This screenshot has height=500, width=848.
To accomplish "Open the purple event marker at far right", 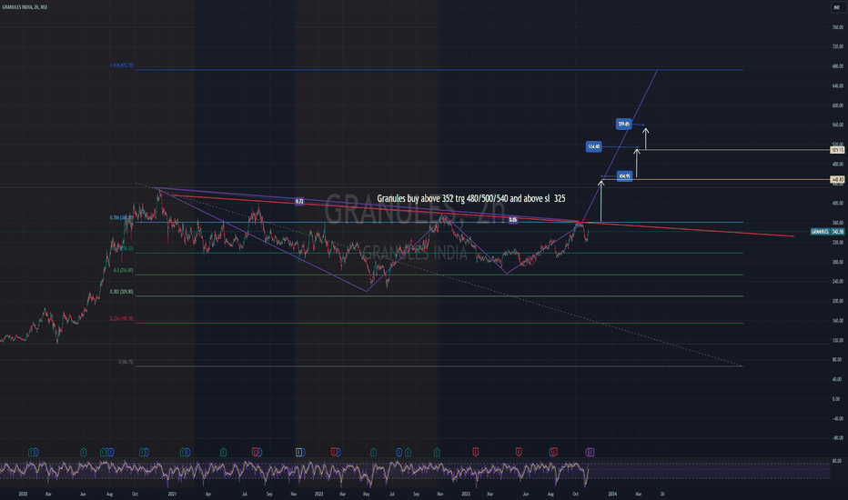I will pyautogui.click(x=590, y=452).
